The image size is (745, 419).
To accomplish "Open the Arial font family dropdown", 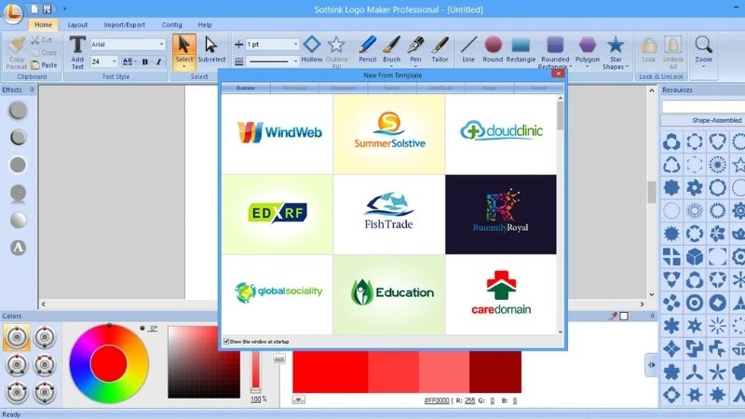I will coord(161,44).
